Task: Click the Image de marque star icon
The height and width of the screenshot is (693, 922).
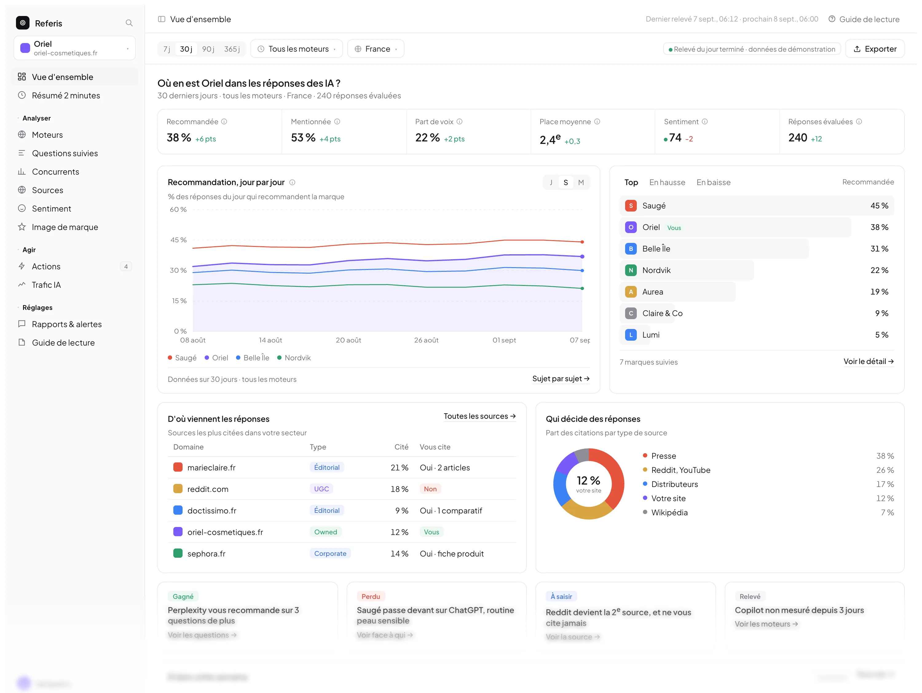Action: point(22,226)
